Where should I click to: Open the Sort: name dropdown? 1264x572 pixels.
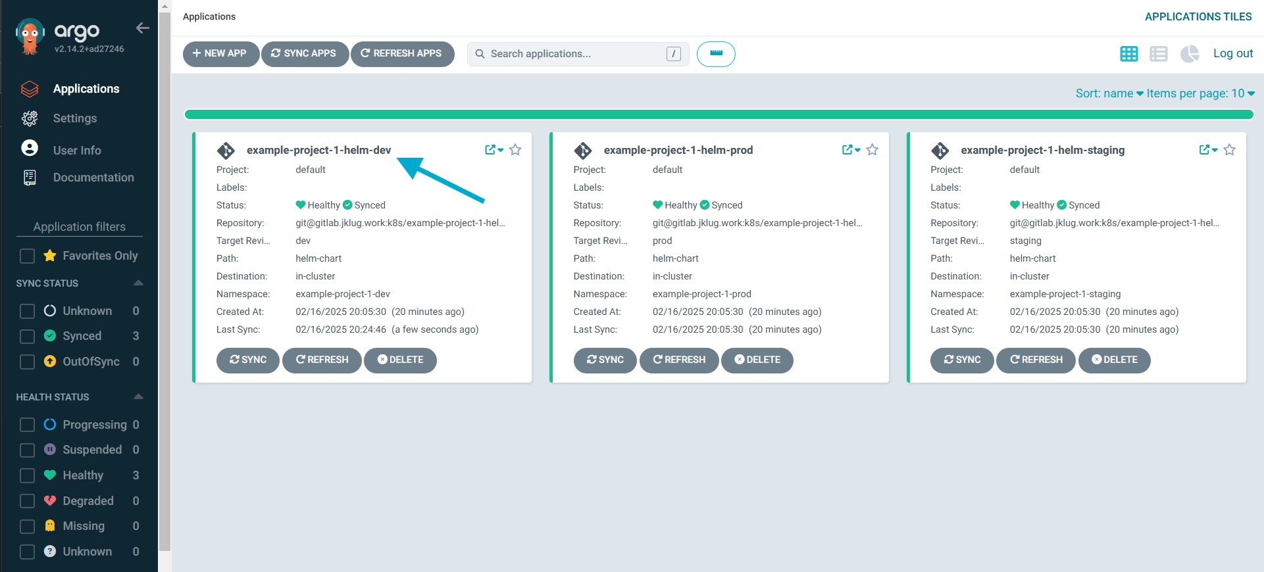[1109, 93]
